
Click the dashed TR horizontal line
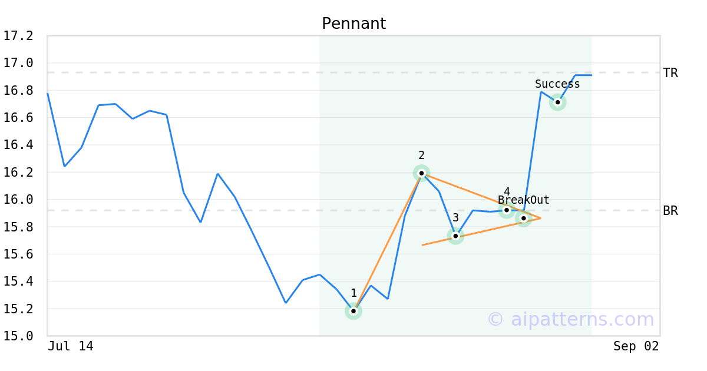click(x=353, y=73)
